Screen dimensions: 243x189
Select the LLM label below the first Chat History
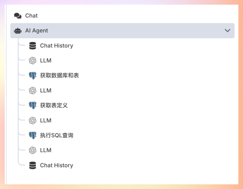coord(46,61)
